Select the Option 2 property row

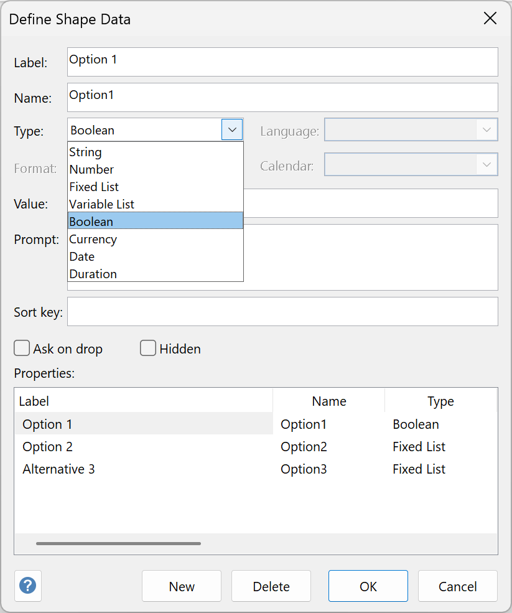pos(48,447)
